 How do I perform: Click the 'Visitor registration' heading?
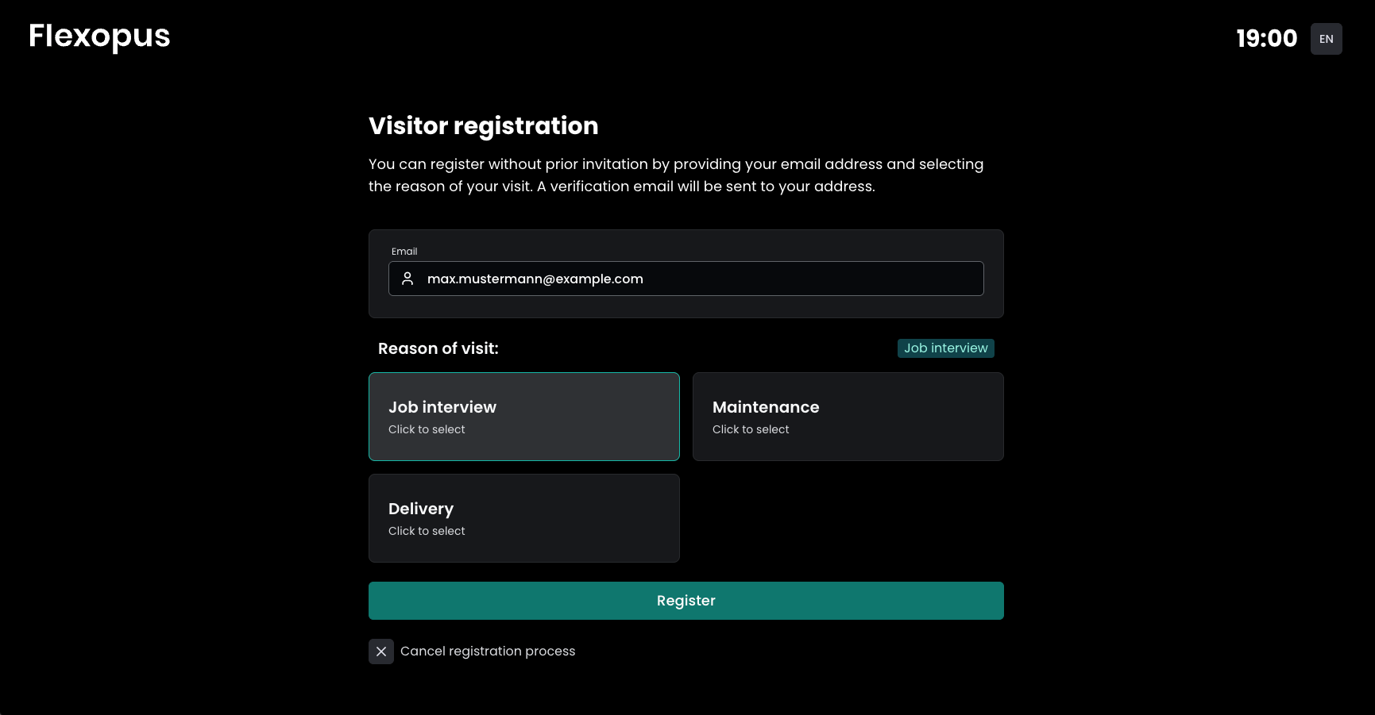tap(483, 126)
